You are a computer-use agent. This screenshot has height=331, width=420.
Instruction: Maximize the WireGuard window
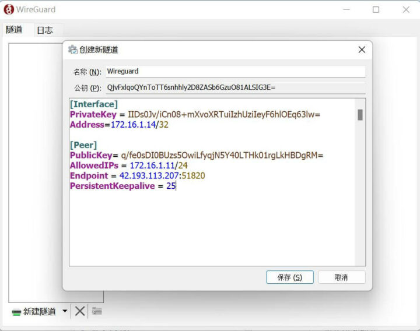(x=376, y=10)
